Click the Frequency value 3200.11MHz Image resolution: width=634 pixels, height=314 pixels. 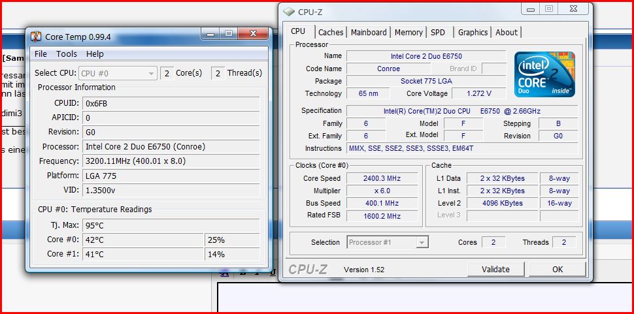171,161
